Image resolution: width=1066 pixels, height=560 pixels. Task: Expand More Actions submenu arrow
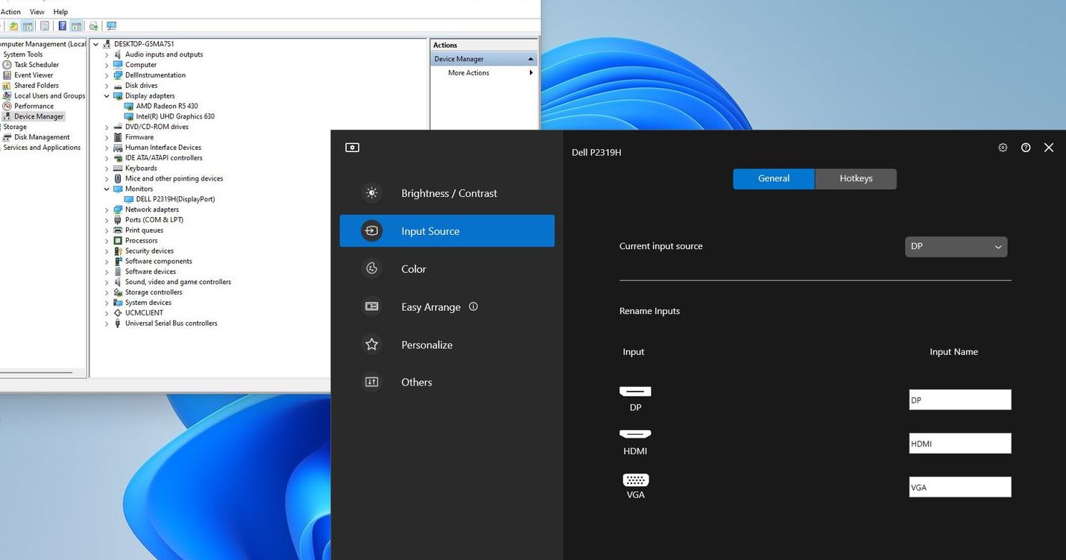click(531, 73)
